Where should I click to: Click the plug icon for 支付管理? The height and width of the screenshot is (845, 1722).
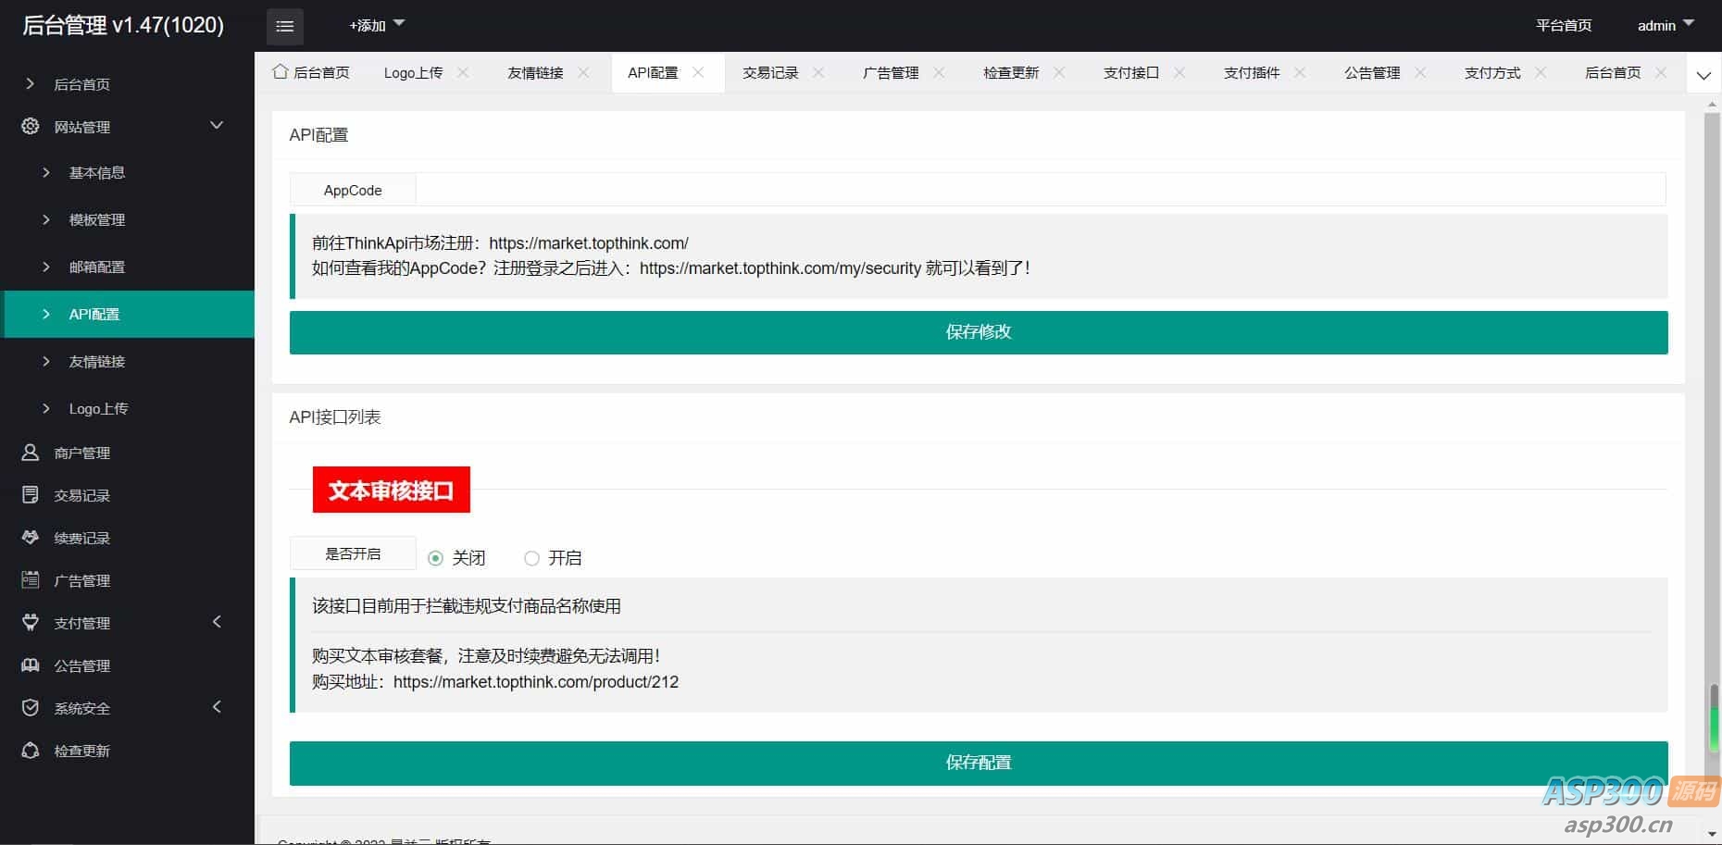(31, 623)
